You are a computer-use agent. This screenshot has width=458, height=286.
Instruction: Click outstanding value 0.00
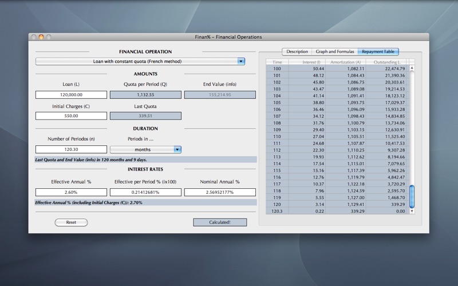pyautogui.click(x=400, y=211)
